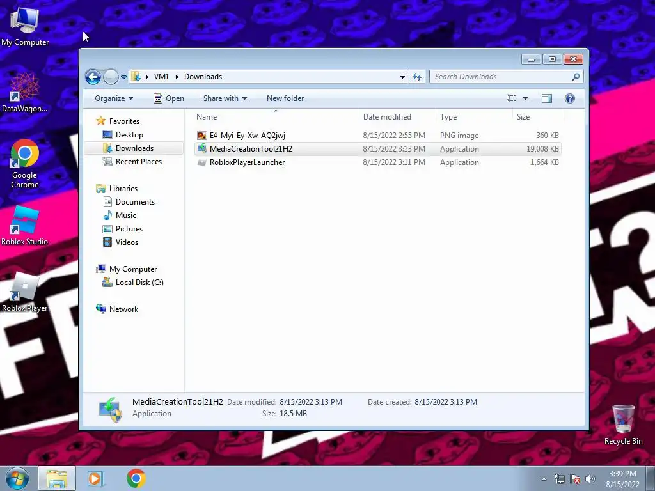Minimize the Downloads window
The image size is (655, 491).
(532, 59)
